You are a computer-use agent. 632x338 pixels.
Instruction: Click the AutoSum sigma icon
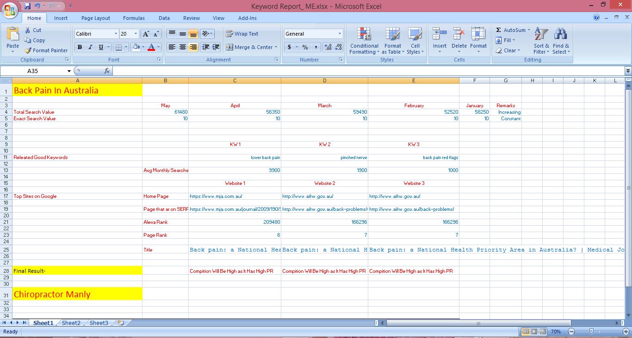coord(499,30)
